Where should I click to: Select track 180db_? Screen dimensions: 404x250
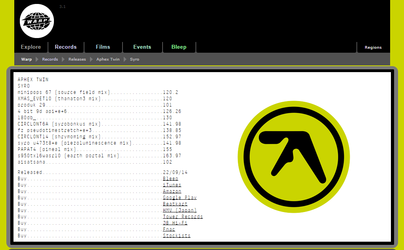pyautogui.click(x=27, y=118)
